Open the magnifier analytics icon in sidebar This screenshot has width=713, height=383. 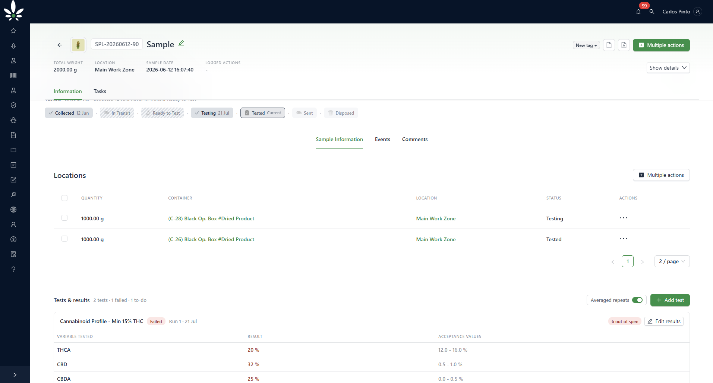pyautogui.click(x=13, y=195)
